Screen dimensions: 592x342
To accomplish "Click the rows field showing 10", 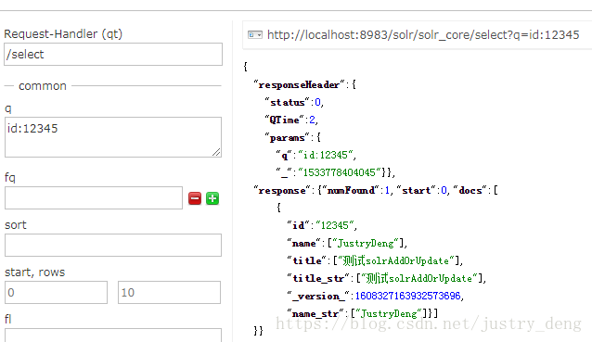I will 169,292.
